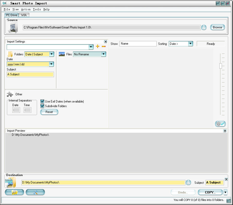Expand the Sorting Date dropdown

pos(190,44)
